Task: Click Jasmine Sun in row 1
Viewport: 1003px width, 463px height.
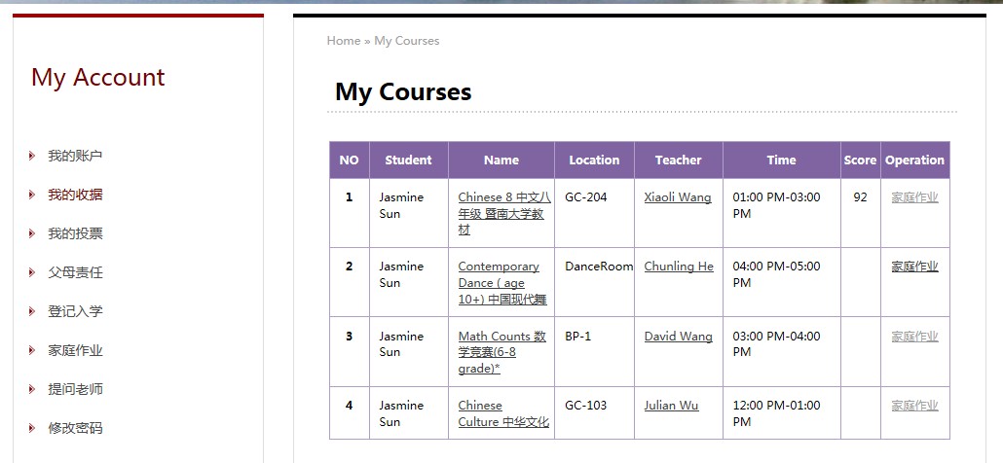Action: (x=401, y=205)
